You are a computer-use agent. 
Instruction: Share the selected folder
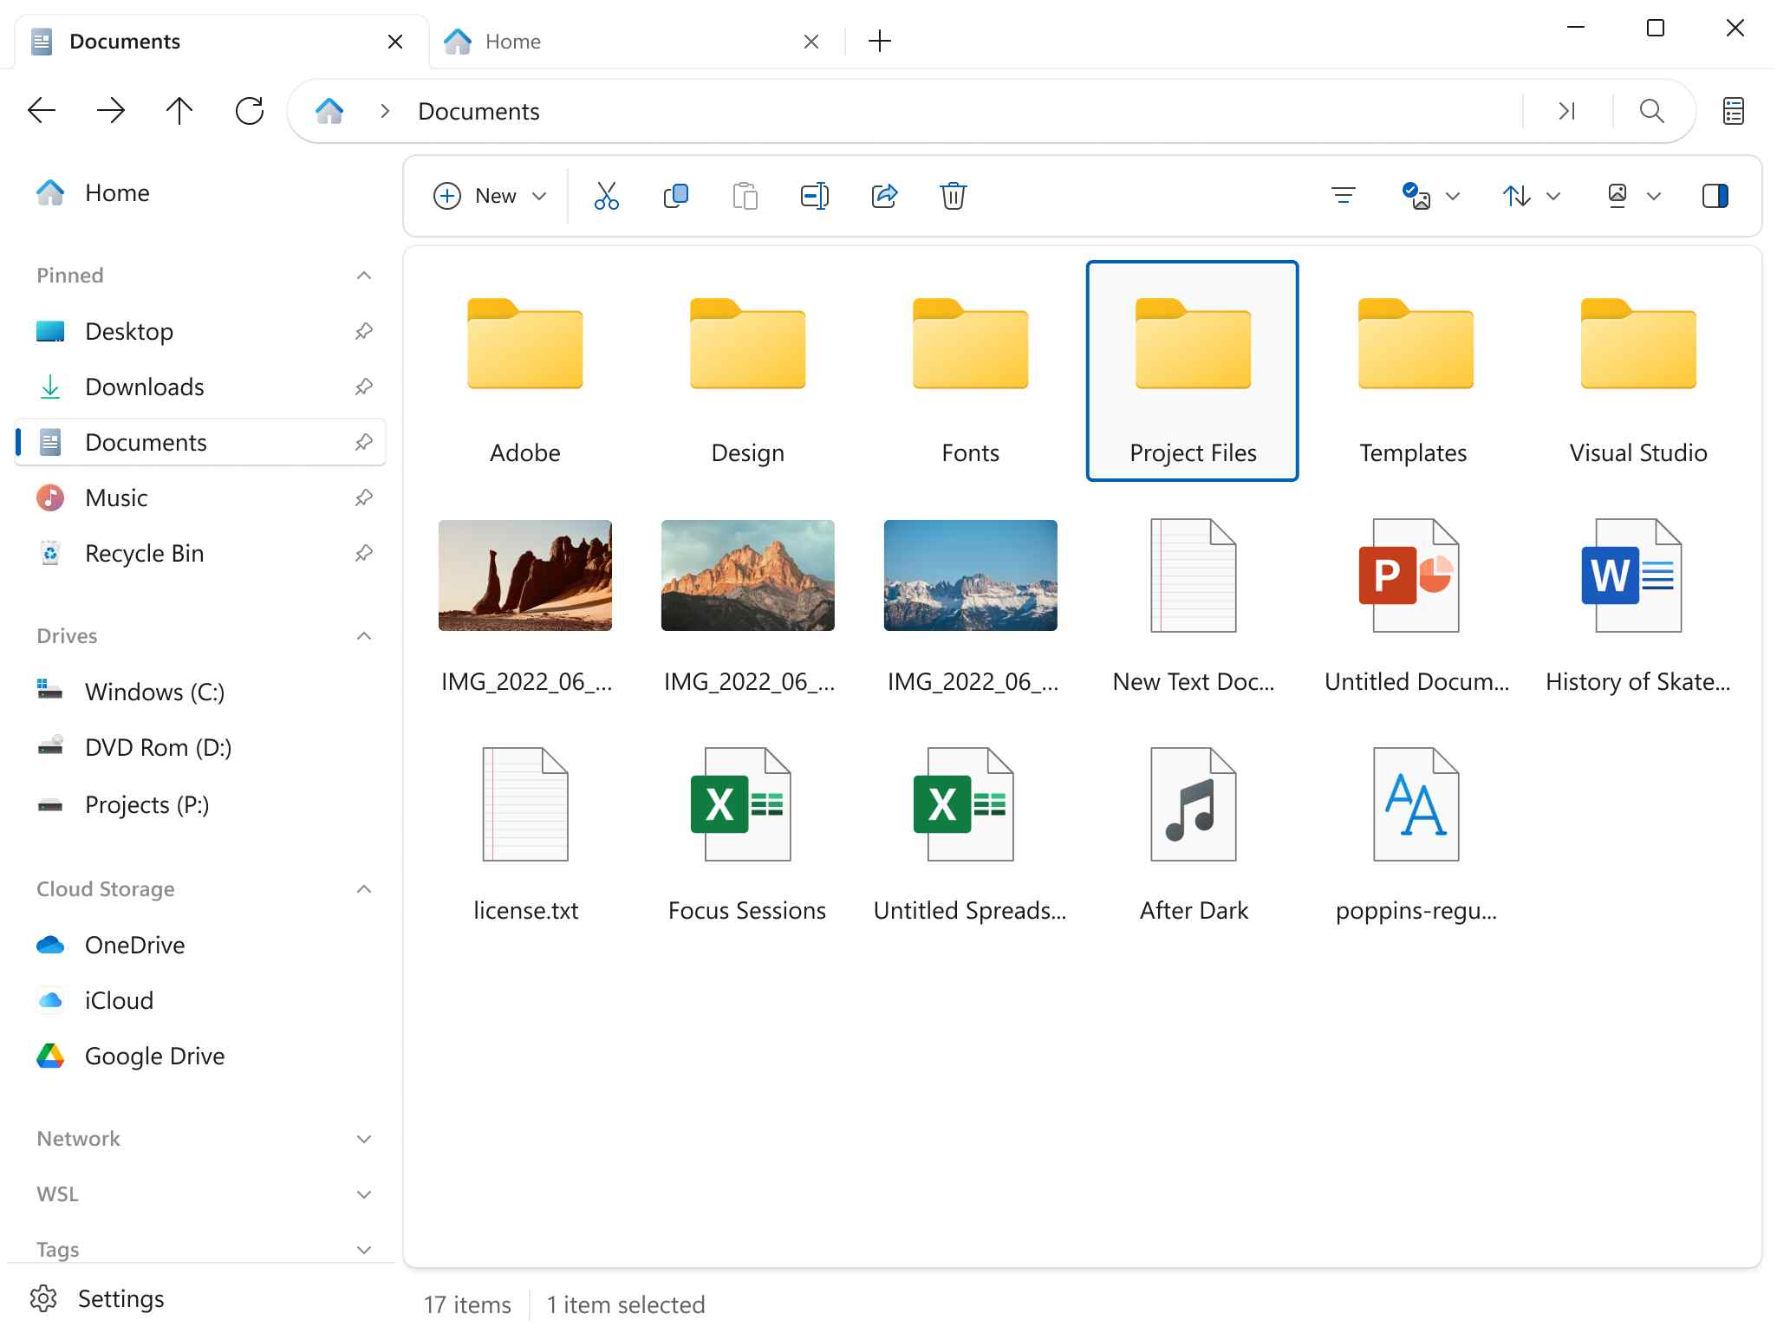[884, 196]
